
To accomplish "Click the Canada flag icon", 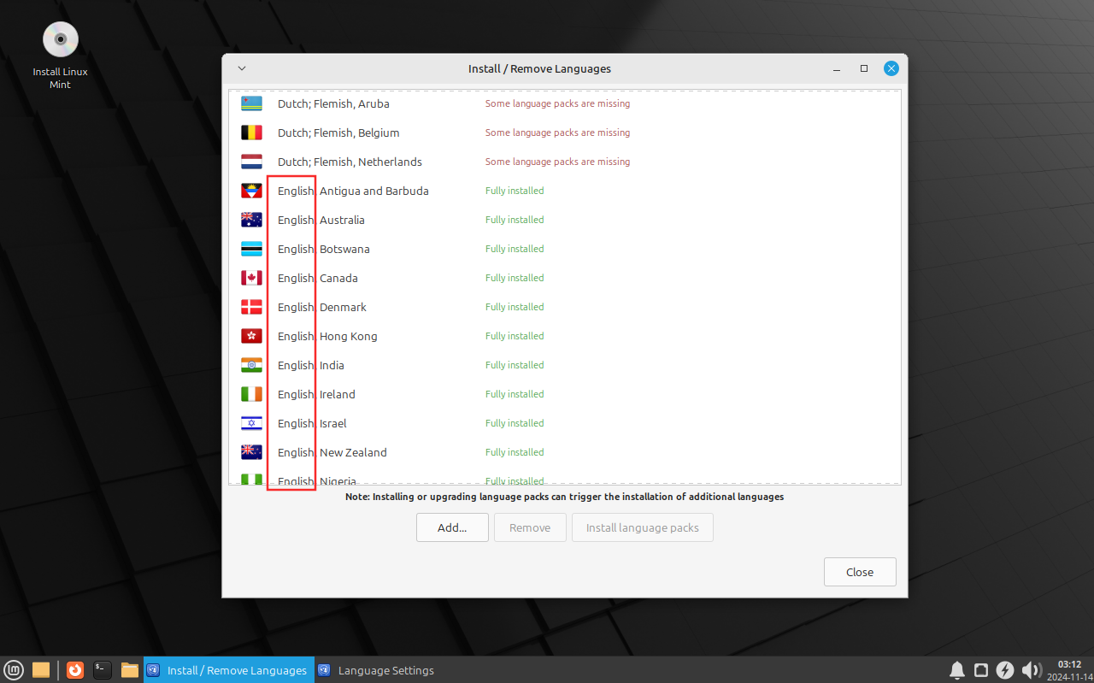I will click(x=251, y=278).
